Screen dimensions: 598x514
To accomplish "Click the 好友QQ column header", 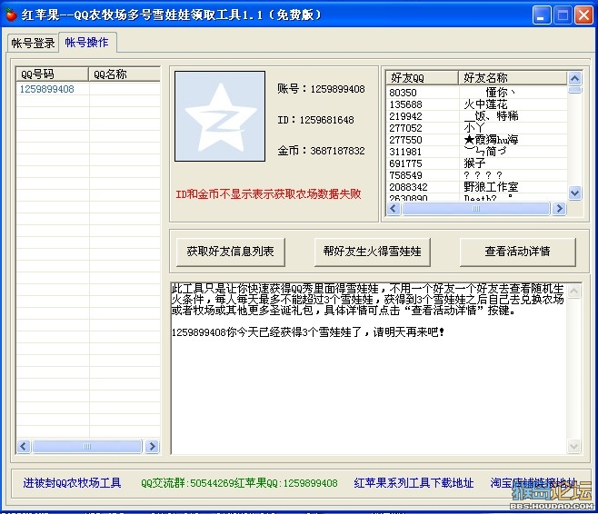I will 422,78.
